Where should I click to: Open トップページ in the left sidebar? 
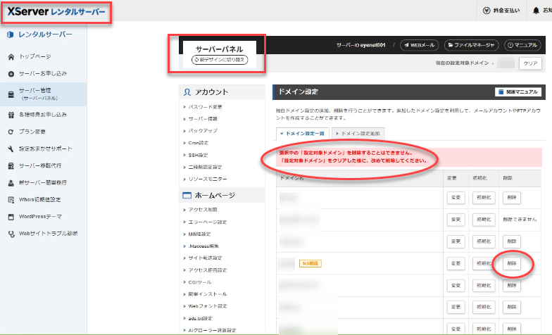click(x=34, y=56)
